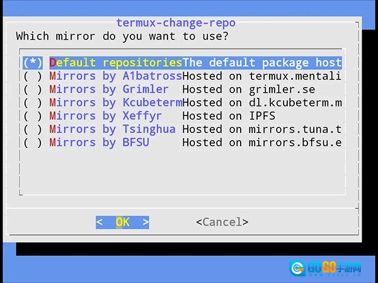Viewport: 378px width, 283px height.
Task: Choose the Mirrors by A1batross radio button
Action: [32, 76]
